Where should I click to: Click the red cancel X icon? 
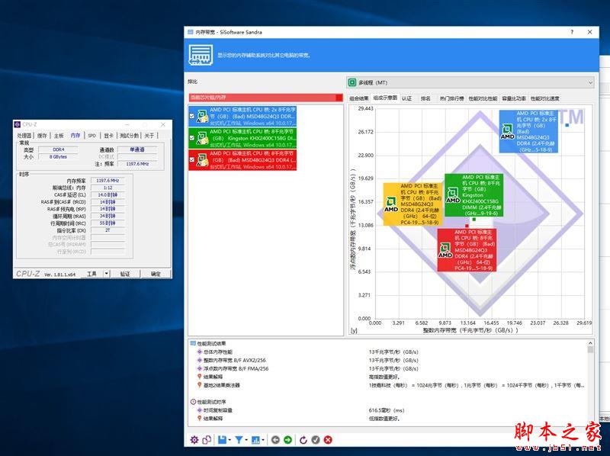point(328,440)
